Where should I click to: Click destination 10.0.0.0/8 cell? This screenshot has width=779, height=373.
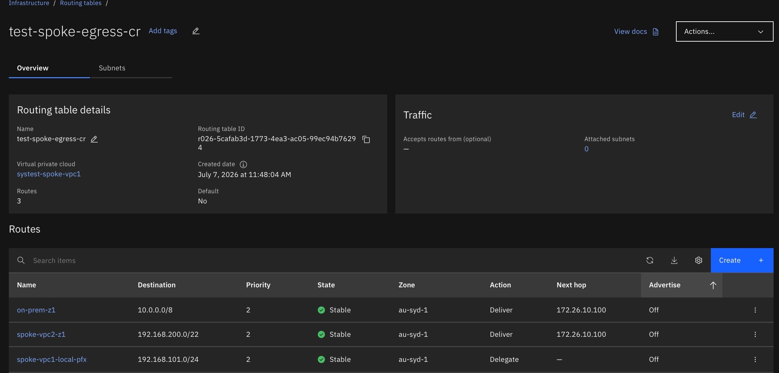click(x=155, y=310)
